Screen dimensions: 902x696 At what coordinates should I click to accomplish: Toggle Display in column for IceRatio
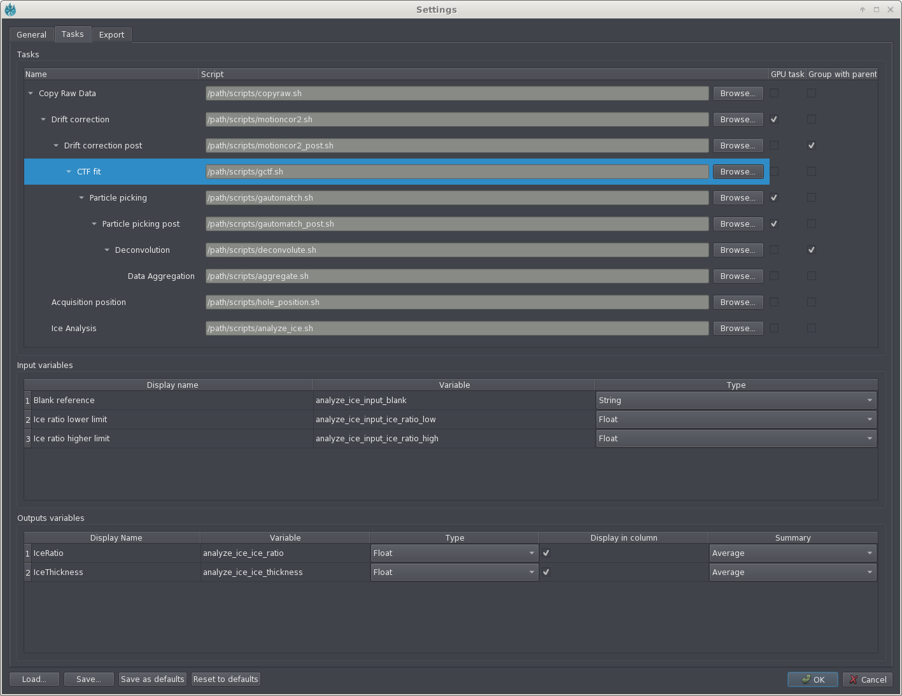click(x=546, y=553)
